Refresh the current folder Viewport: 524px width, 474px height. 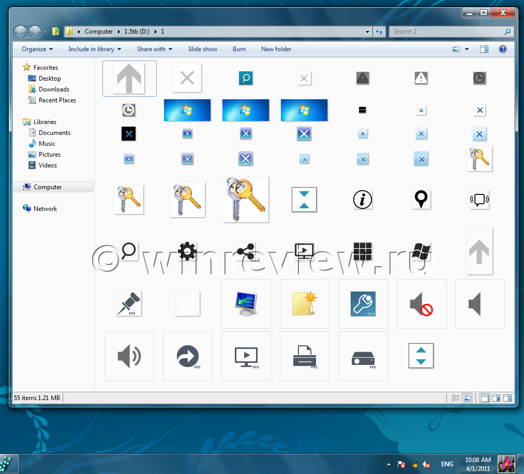[x=379, y=32]
